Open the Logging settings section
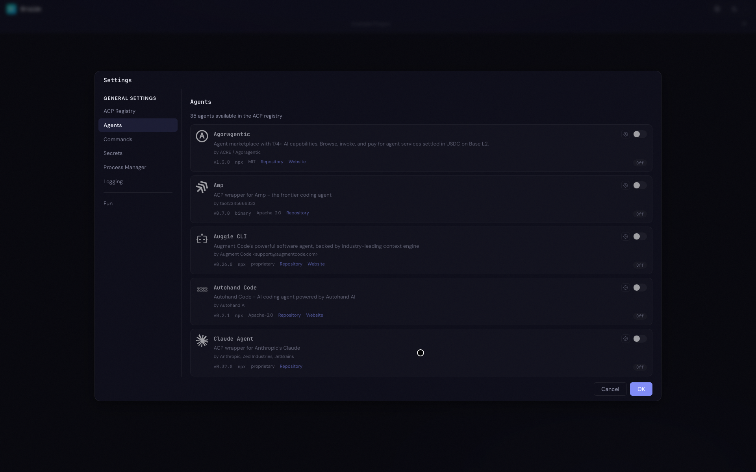 coord(138,181)
